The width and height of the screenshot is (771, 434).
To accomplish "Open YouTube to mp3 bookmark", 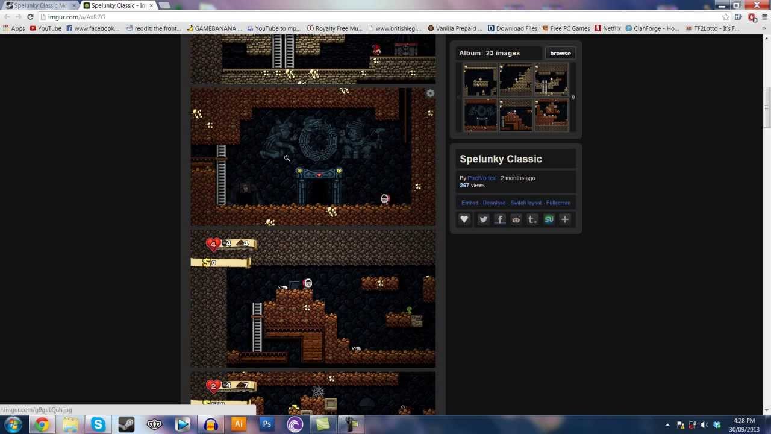I will tap(273, 28).
